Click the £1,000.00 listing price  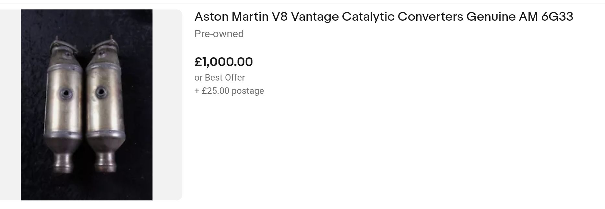click(223, 62)
